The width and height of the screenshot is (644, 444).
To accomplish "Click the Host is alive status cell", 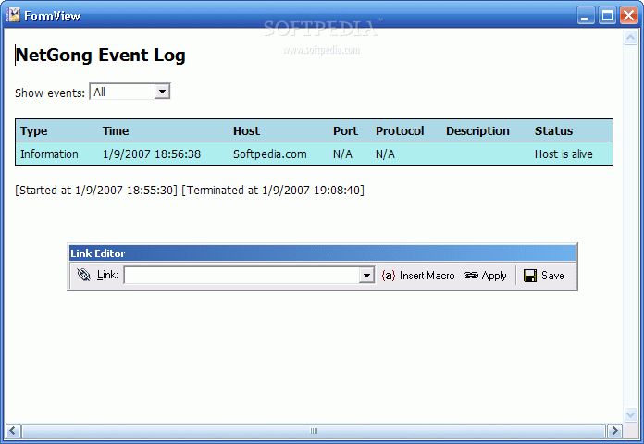I will coord(563,154).
